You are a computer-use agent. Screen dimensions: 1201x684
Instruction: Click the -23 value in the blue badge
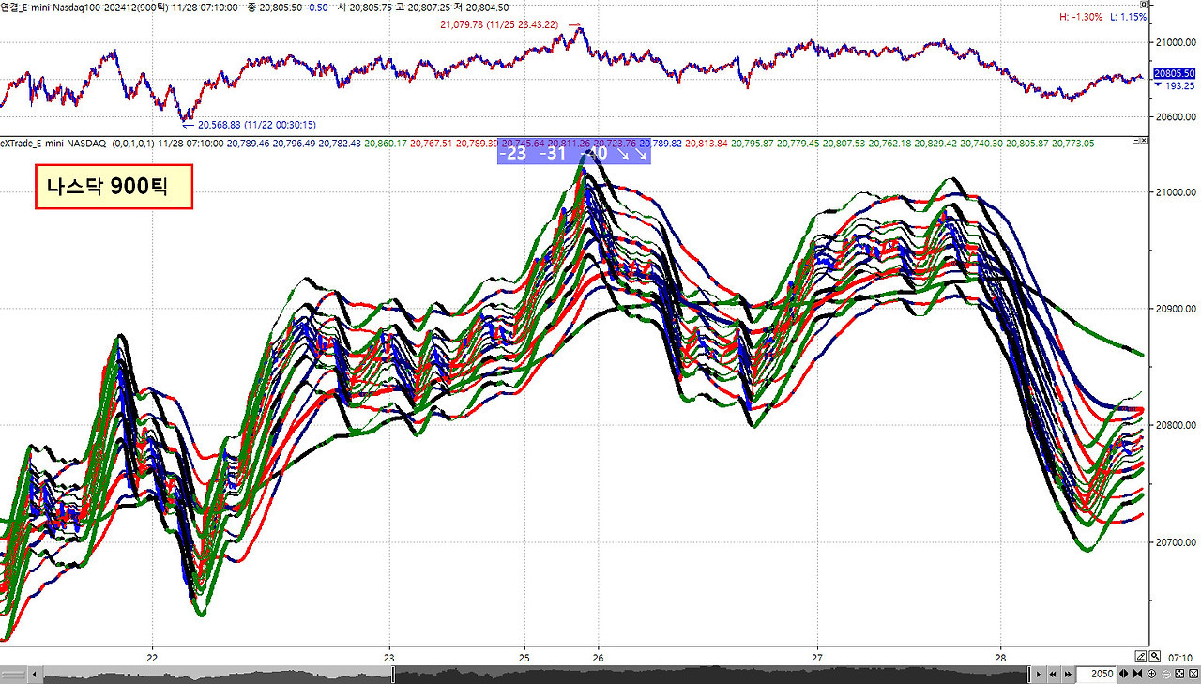(513, 153)
